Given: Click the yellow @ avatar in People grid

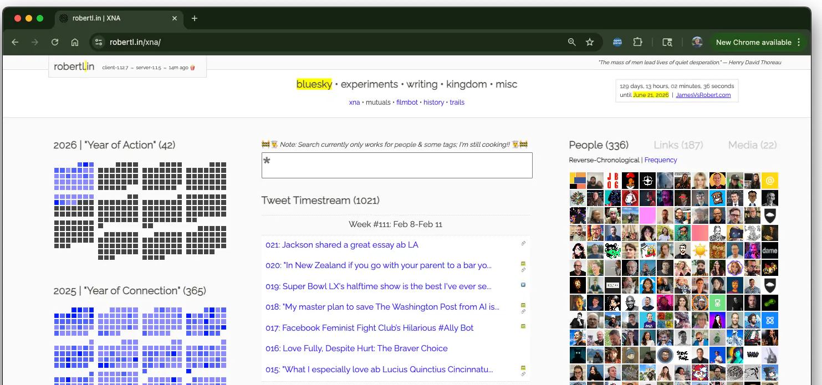Looking at the screenshot, I should tap(769, 181).
